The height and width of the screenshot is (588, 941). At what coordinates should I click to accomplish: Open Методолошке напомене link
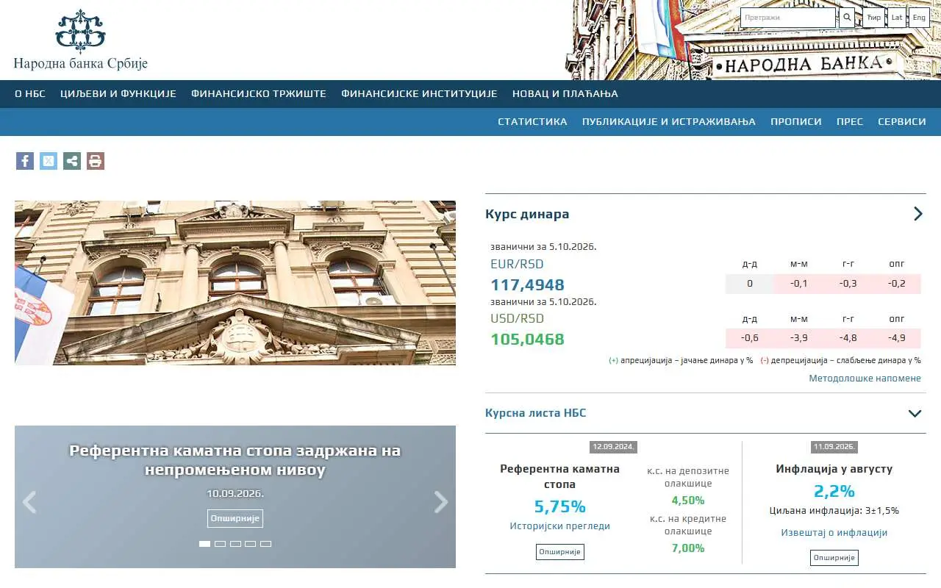click(x=865, y=379)
